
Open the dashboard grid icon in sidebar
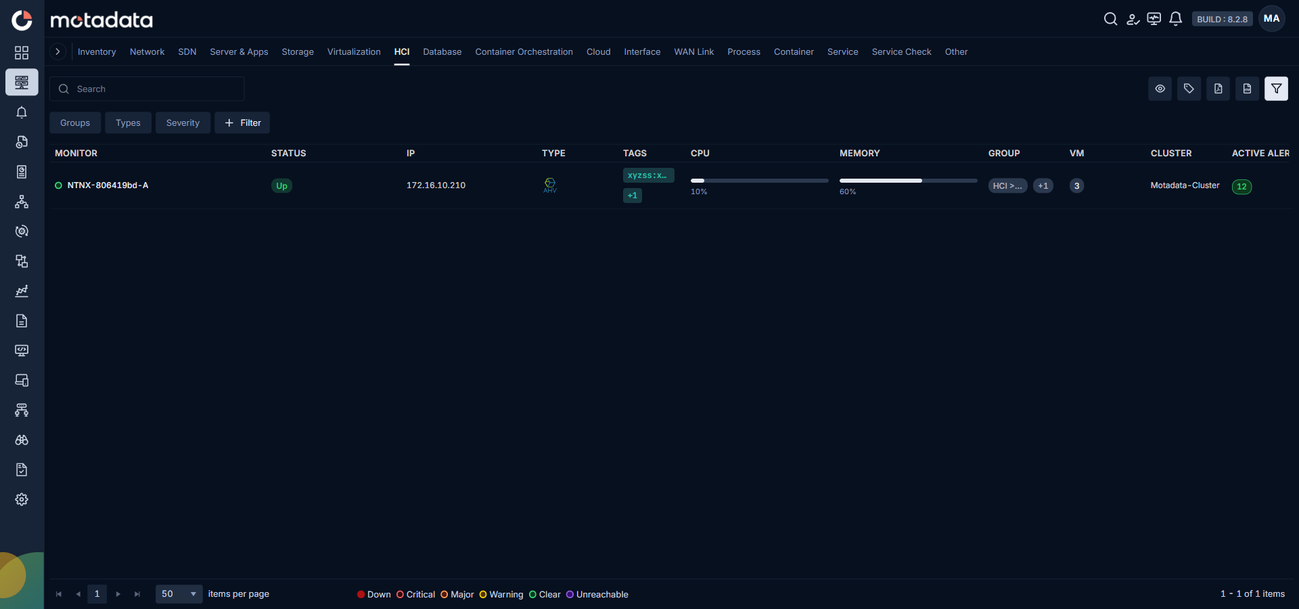point(22,53)
